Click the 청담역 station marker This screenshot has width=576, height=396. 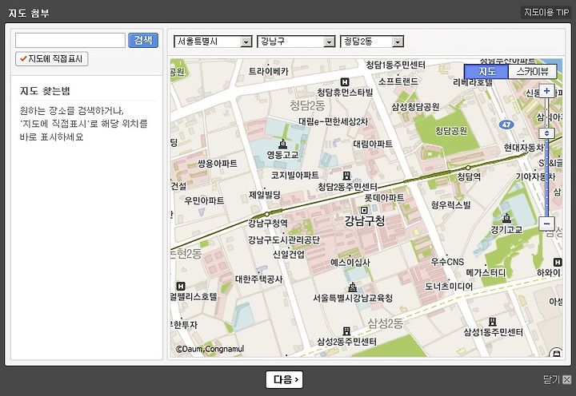468,168
